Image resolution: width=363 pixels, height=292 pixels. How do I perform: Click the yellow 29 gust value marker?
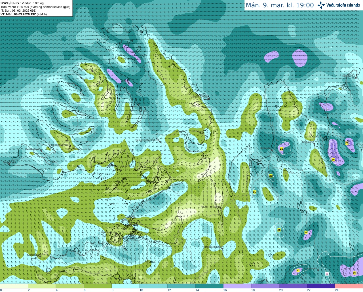(355, 273)
